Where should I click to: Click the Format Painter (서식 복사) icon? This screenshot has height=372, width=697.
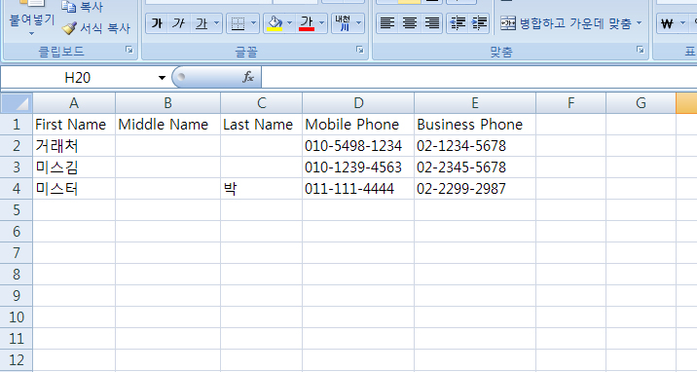pos(69,28)
